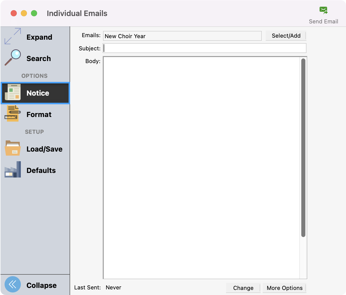Open More Options at the bottom

[284, 288]
